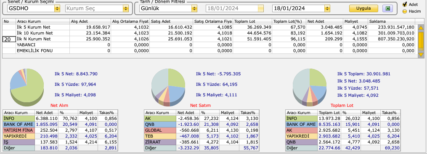Sort by Satış Adet column header
The image size is (427, 154).
(x=171, y=21)
